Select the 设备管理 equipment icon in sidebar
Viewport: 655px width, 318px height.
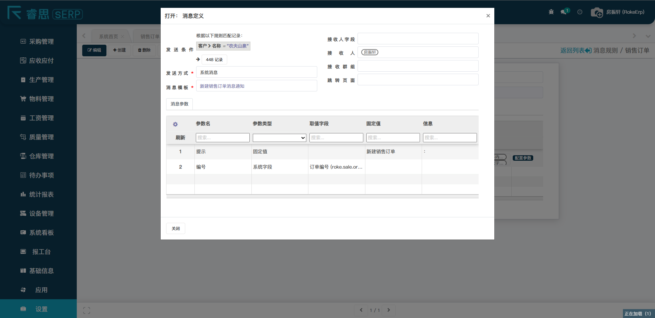click(x=23, y=213)
